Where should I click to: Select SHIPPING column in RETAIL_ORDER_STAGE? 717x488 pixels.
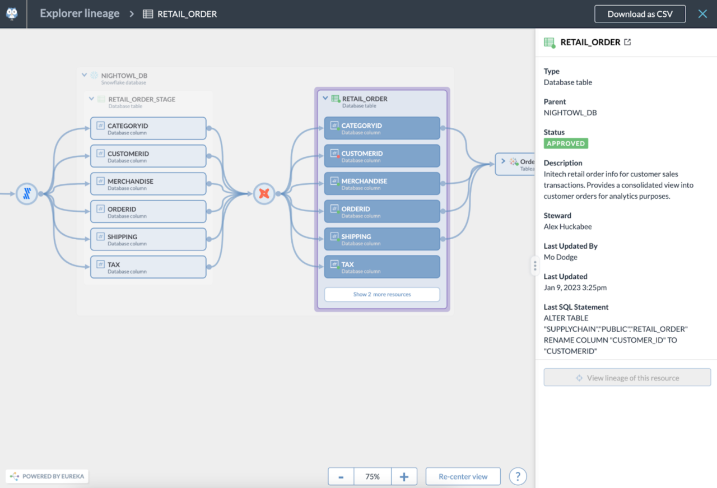coord(148,239)
